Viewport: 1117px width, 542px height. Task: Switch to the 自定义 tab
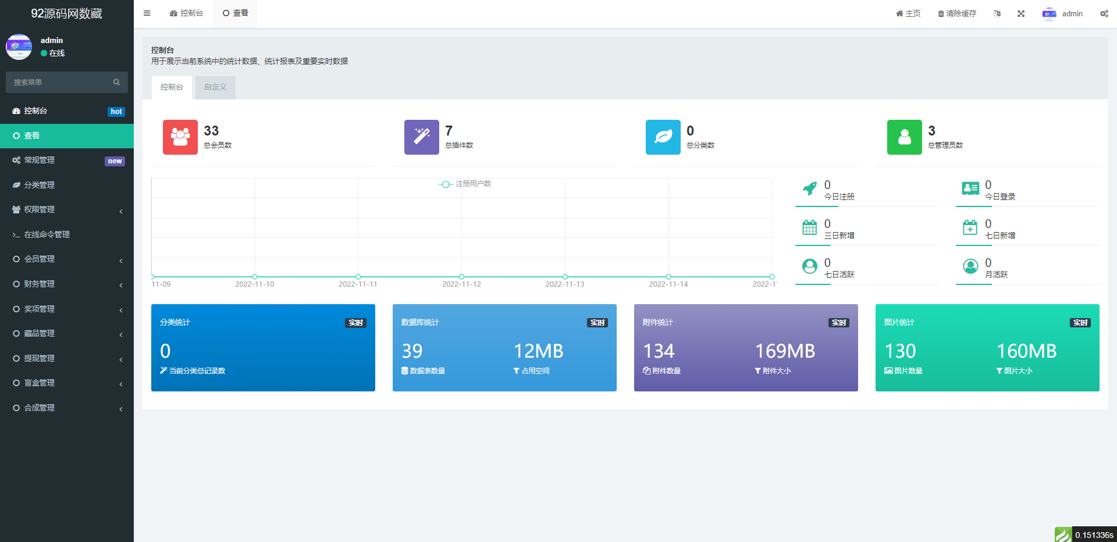[x=215, y=87]
